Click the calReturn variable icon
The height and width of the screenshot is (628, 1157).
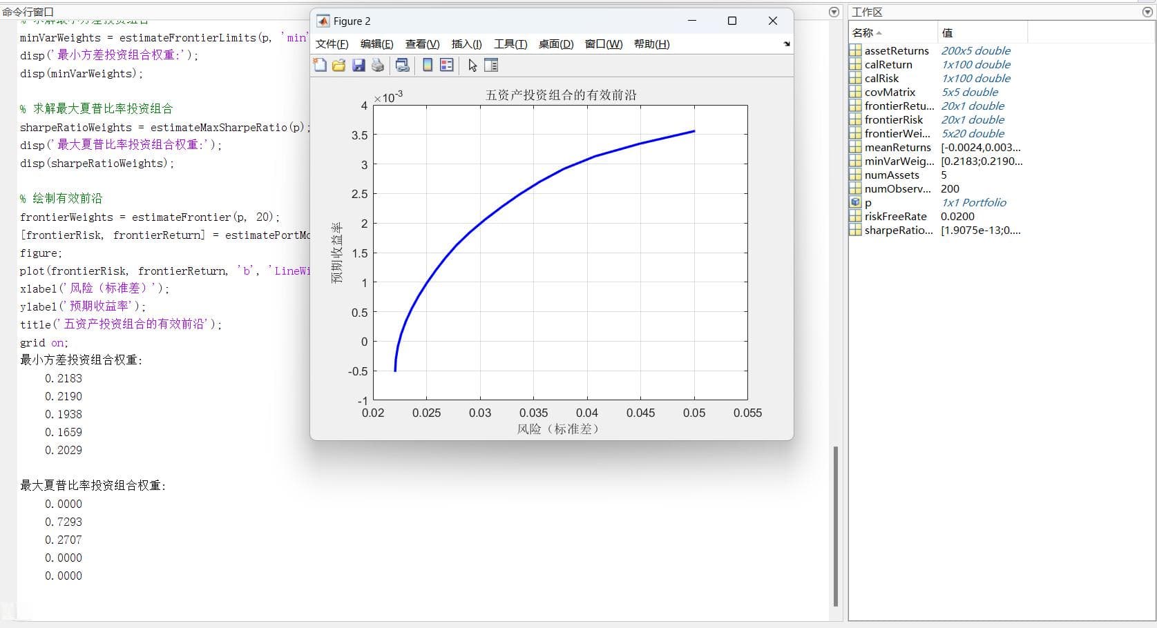point(855,64)
